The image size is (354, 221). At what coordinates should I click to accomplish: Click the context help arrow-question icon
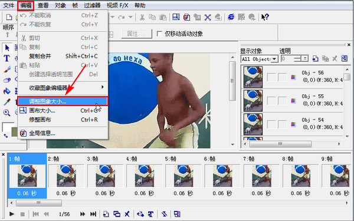click(x=265, y=17)
